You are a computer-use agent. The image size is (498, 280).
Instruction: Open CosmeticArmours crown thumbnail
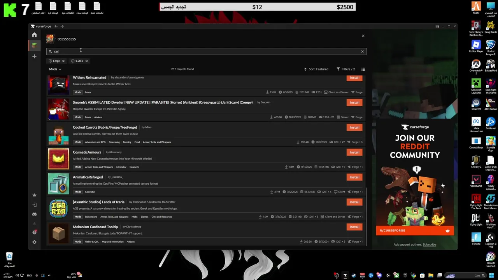click(x=58, y=159)
